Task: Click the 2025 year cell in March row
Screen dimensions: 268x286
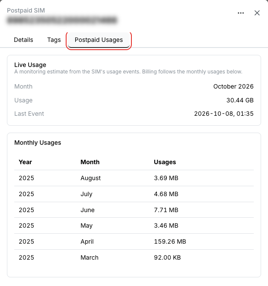Action: click(x=26, y=257)
